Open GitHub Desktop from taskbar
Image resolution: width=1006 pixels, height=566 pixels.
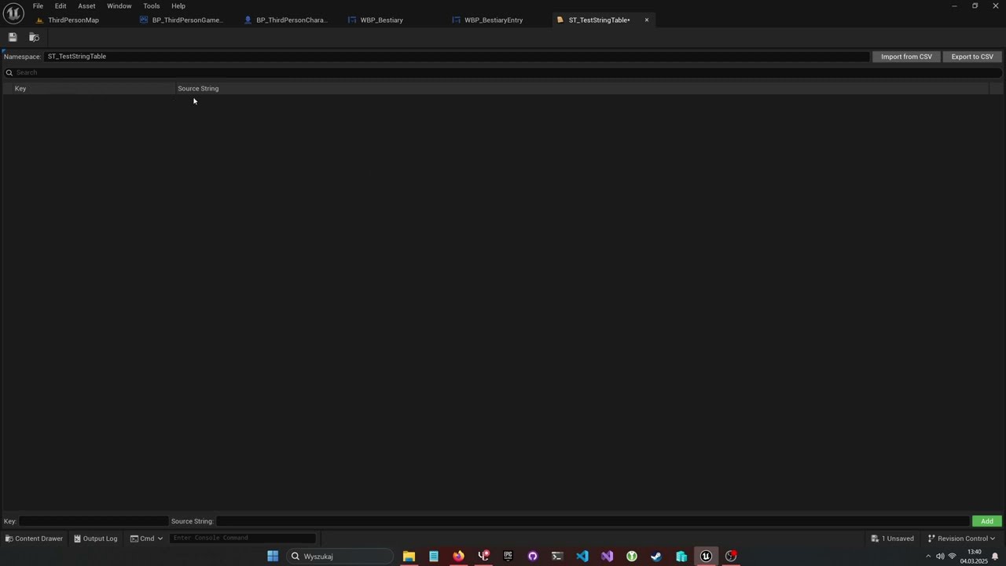tap(533, 557)
